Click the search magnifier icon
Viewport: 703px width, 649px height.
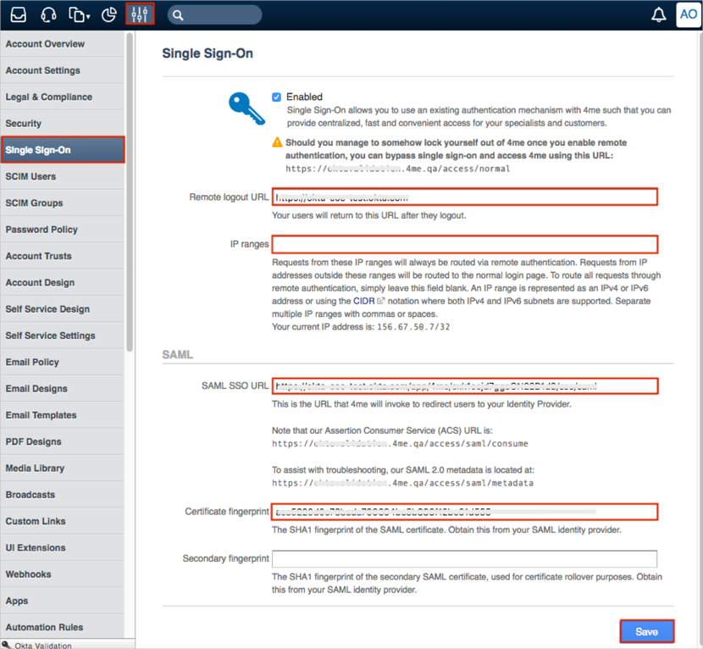178,14
